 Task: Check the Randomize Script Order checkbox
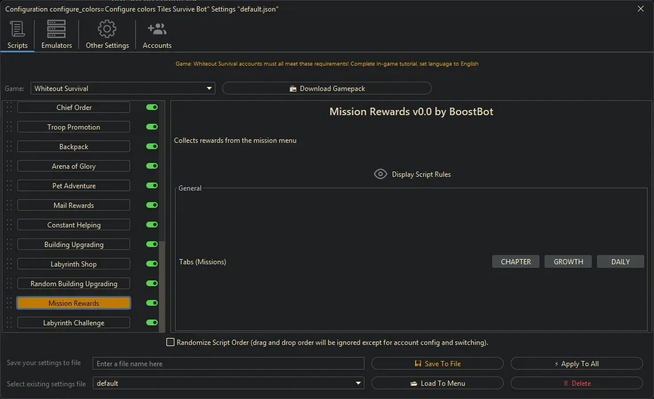pyautogui.click(x=170, y=343)
